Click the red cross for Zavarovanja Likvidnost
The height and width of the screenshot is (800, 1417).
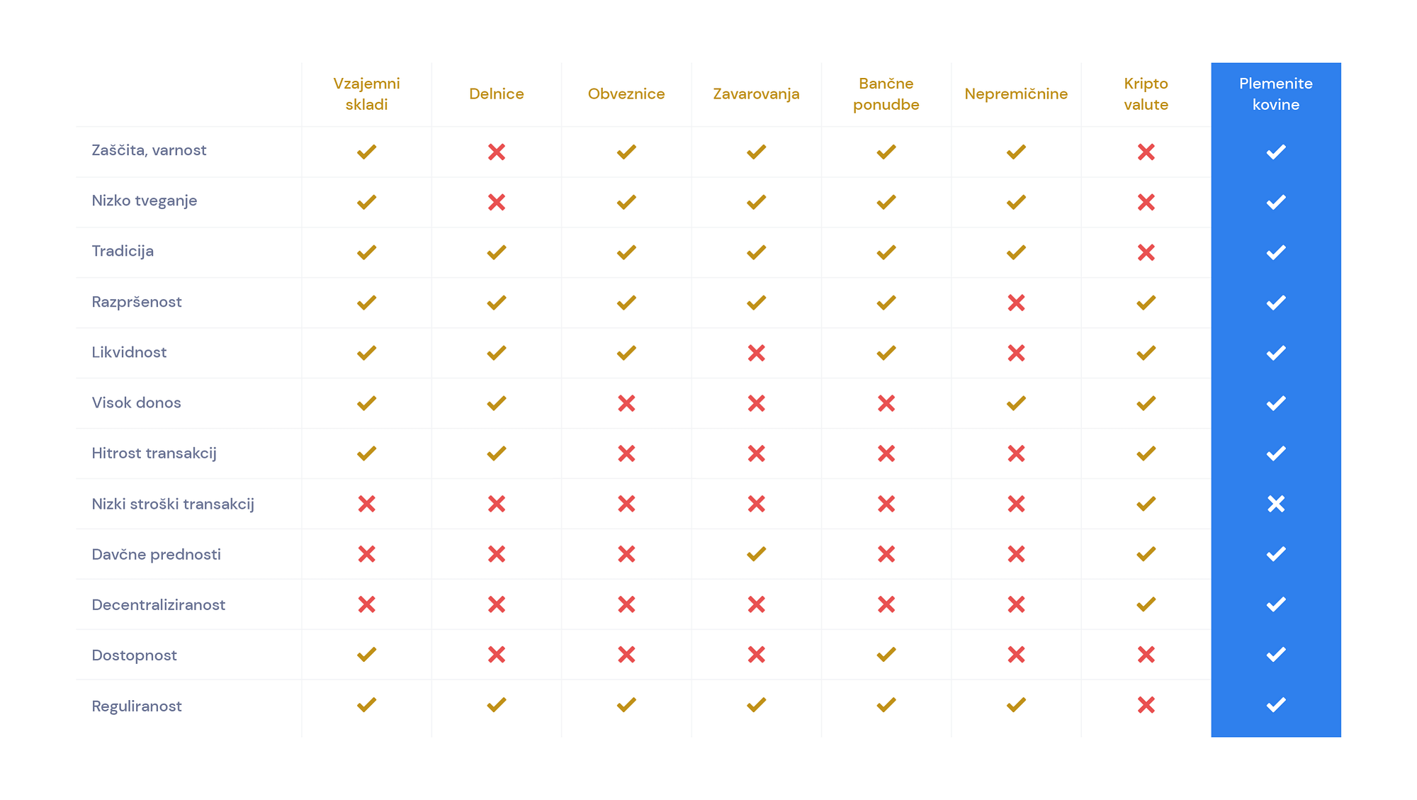[756, 353]
